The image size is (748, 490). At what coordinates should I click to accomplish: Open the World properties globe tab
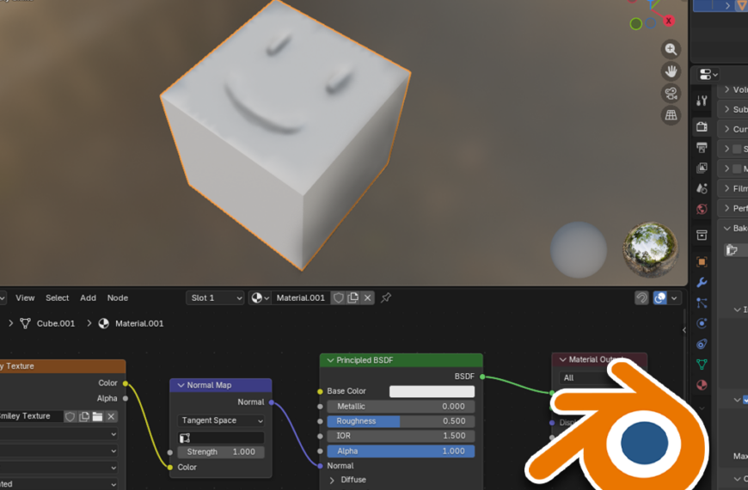[x=702, y=209]
